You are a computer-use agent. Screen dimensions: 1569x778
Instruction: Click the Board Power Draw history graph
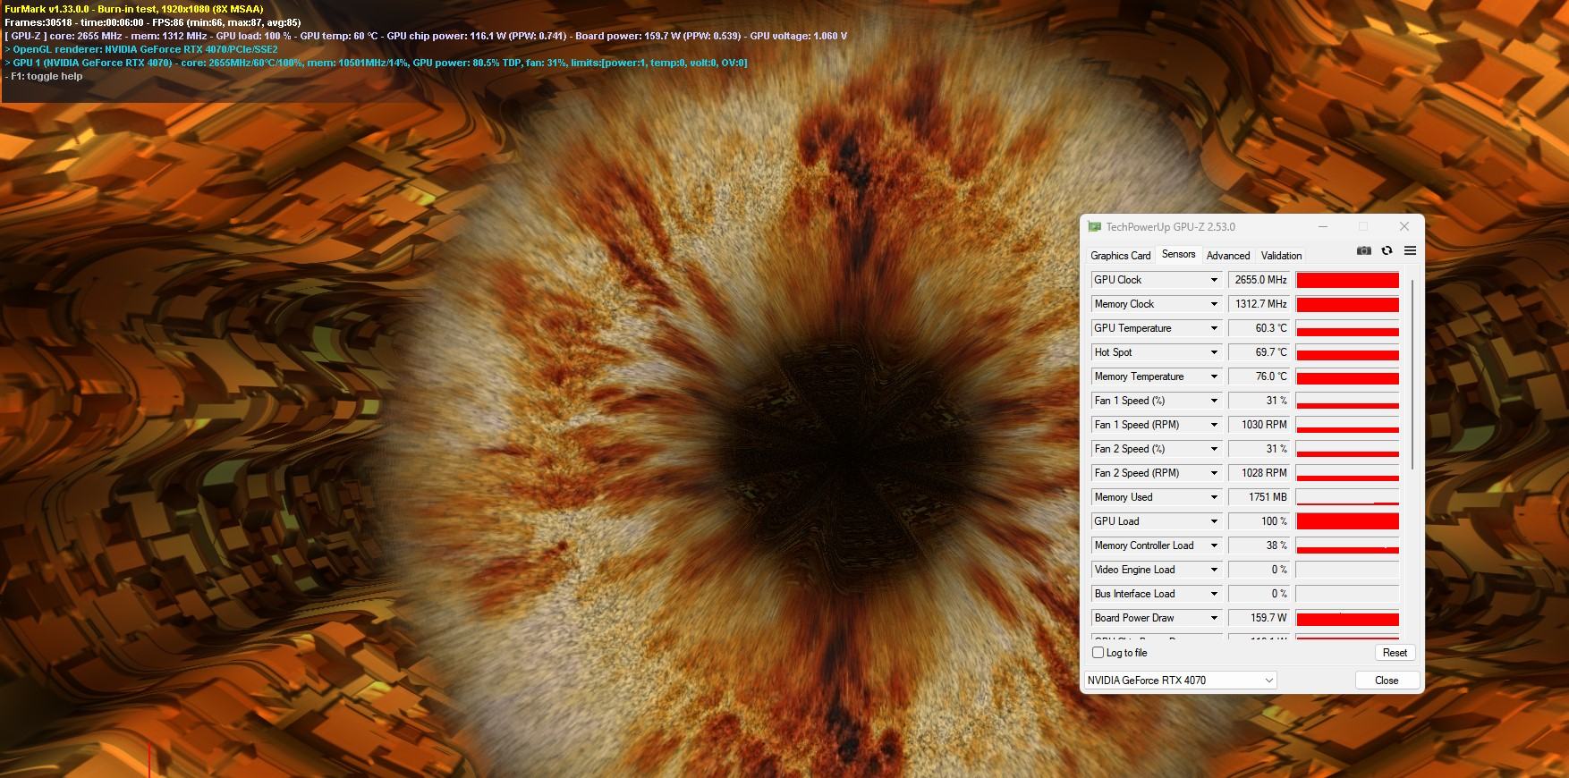coord(1347,618)
